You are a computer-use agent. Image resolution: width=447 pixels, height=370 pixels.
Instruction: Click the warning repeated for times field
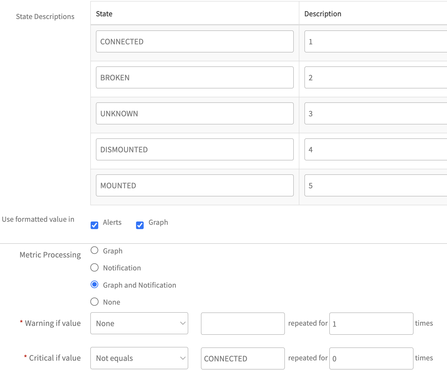371,324
